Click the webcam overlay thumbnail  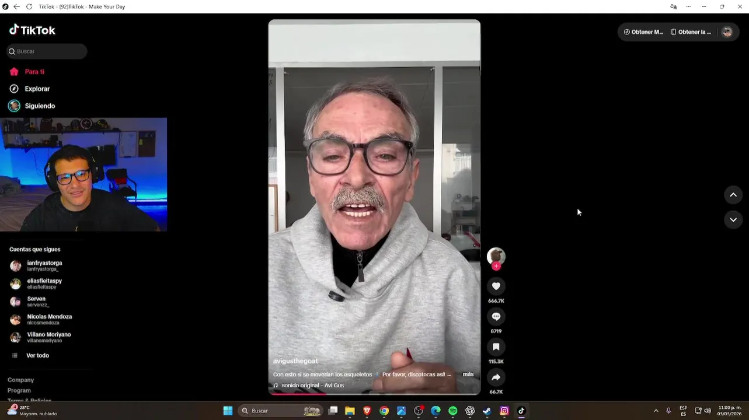(x=83, y=174)
